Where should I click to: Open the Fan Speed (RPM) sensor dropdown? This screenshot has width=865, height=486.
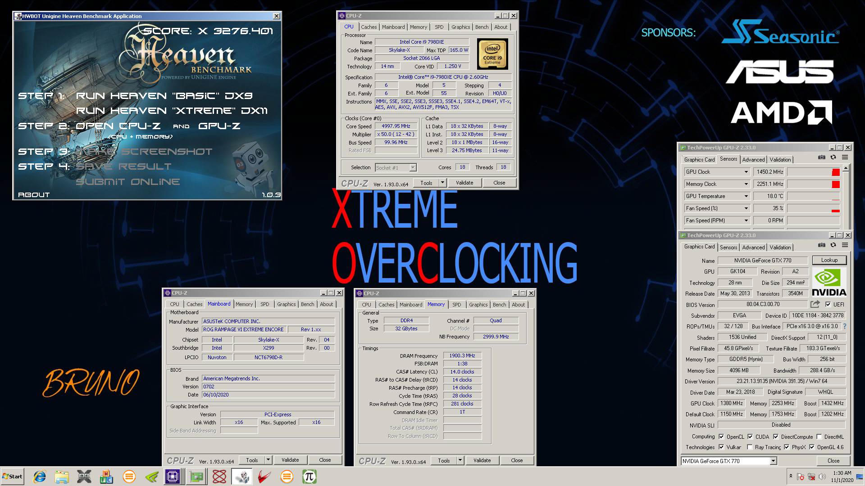pos(746,220)
